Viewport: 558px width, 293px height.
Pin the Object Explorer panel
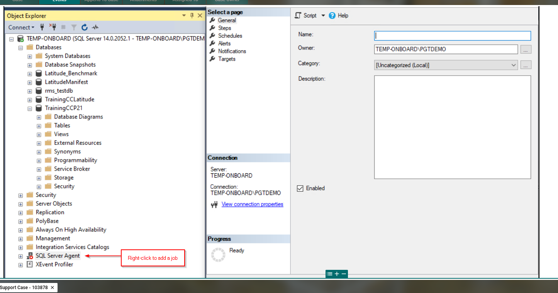(x=192, y=15)
